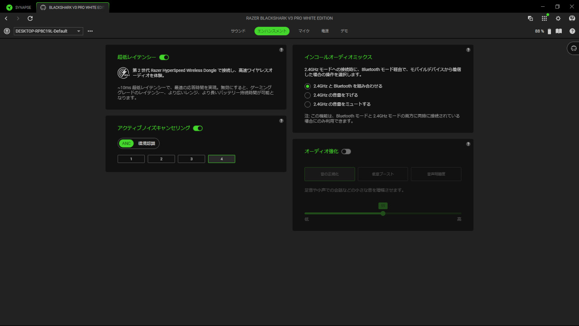Choose the 低音ブースト enhancement button
579x326 pixels.
tap(383, 174)
